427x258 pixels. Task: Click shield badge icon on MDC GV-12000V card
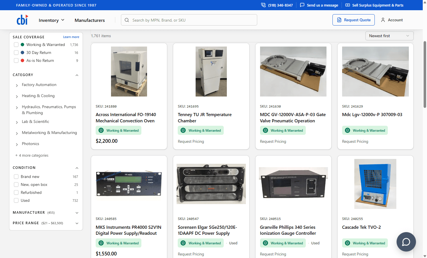click(x=265, y=130)
